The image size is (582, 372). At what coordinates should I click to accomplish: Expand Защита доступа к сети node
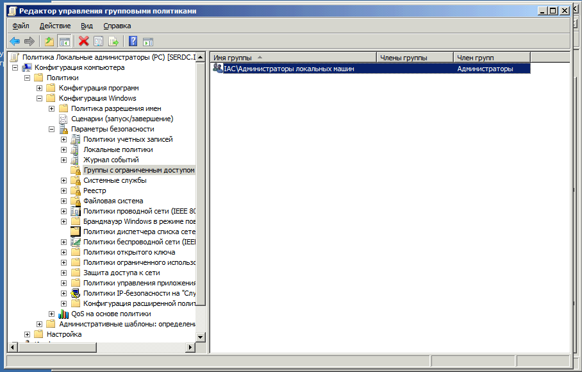[x=64, y=273]
